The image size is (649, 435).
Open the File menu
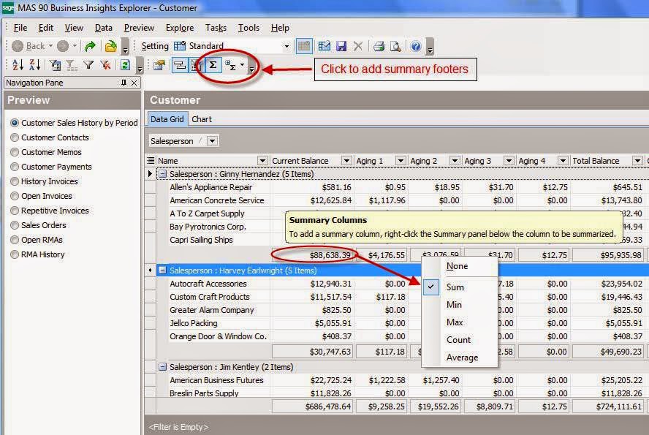point(20,28)
